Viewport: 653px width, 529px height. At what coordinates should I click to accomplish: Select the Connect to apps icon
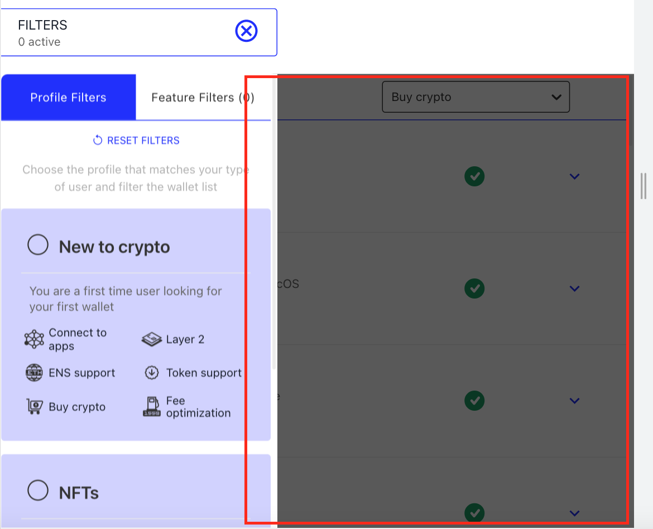[33, 339]
